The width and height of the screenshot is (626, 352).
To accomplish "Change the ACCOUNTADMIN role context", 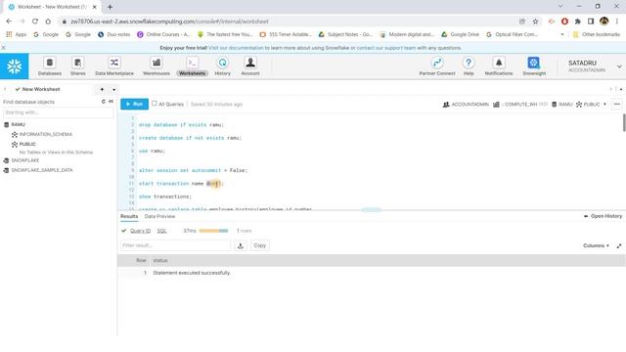I will click(466, 105).
